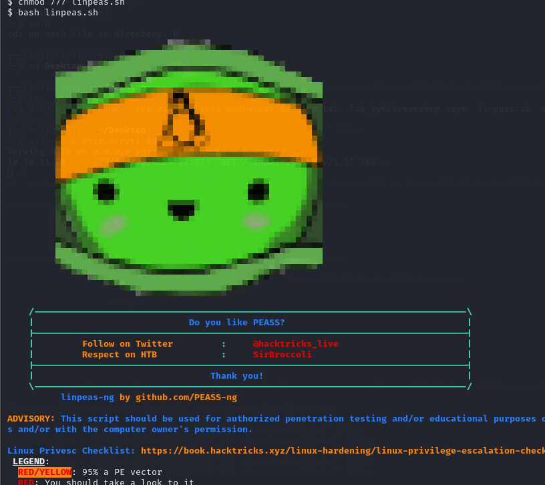Click the "bash linpeas.sh" command line
The width and height of the screenshot is (545, 485).
click(53, 13)
